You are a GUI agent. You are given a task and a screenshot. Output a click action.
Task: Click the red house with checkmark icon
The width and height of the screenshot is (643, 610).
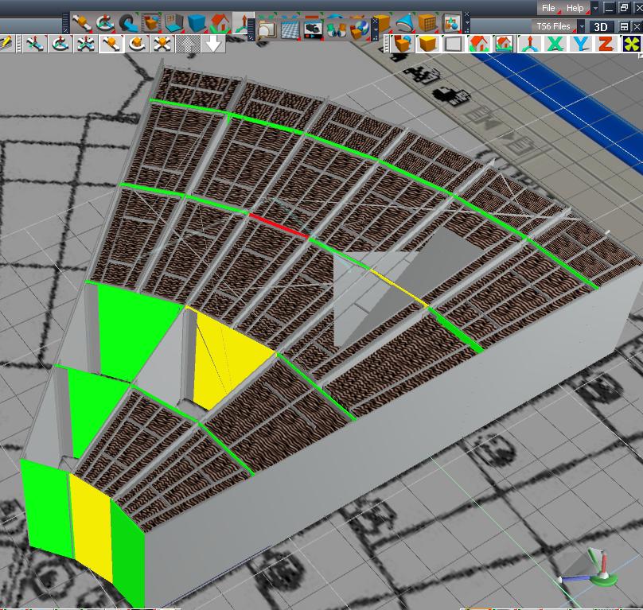point(220,22)
